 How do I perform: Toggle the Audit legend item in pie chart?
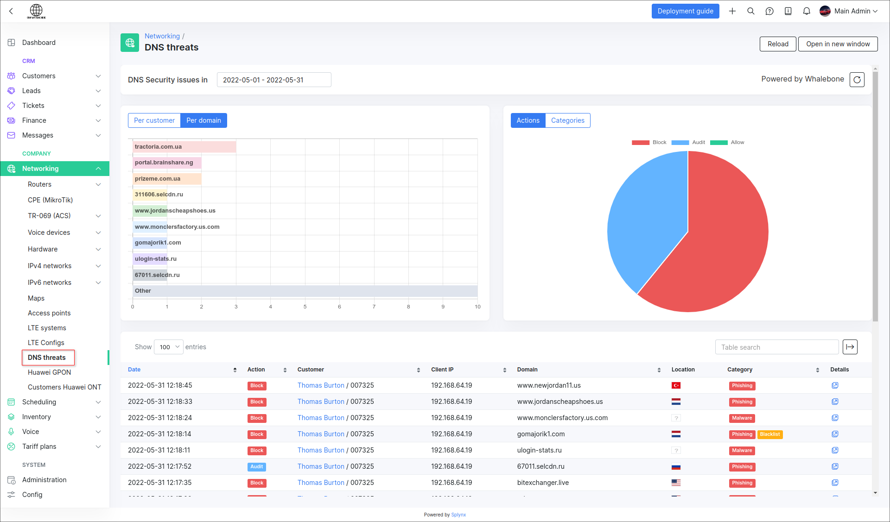(688, 142)
